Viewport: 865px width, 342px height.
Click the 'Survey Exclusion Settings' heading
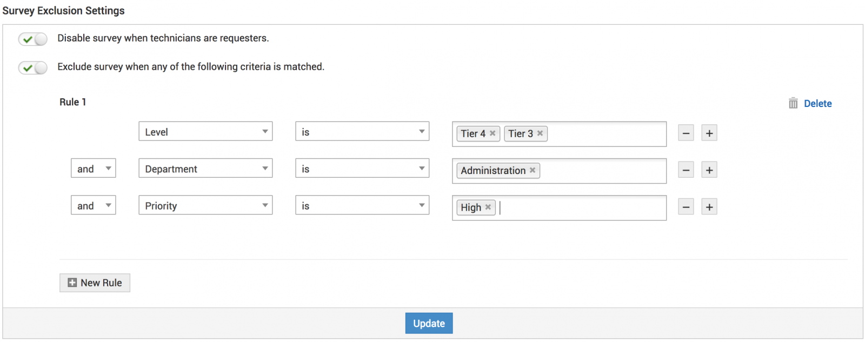point(63,10)
